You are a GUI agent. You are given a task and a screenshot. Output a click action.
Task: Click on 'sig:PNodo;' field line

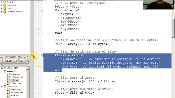70,29
